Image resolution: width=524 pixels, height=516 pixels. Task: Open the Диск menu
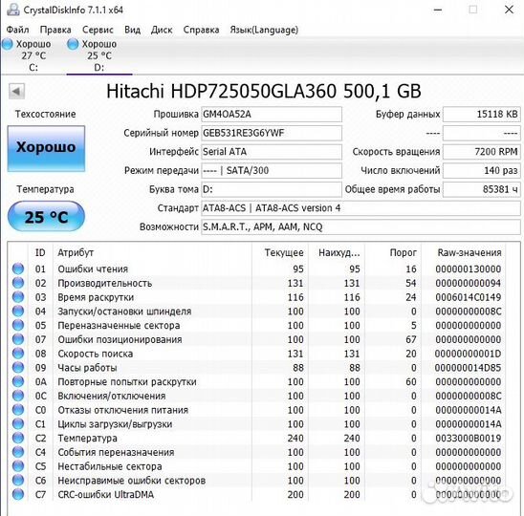[x=162, y=30]
